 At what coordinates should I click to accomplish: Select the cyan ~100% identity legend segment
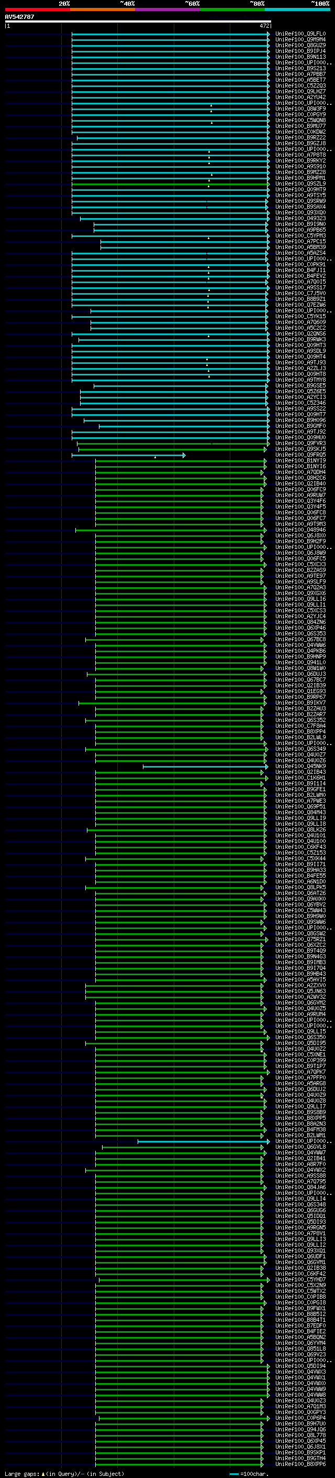[298, 9]
